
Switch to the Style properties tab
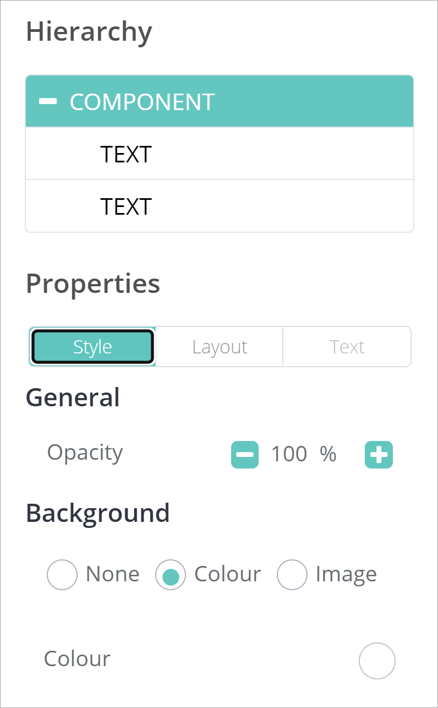92,347
